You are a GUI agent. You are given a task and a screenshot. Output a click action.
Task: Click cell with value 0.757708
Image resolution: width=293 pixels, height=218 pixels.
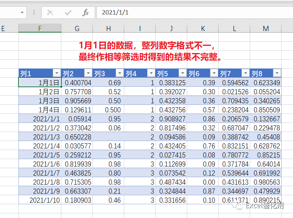click(77, 91)
